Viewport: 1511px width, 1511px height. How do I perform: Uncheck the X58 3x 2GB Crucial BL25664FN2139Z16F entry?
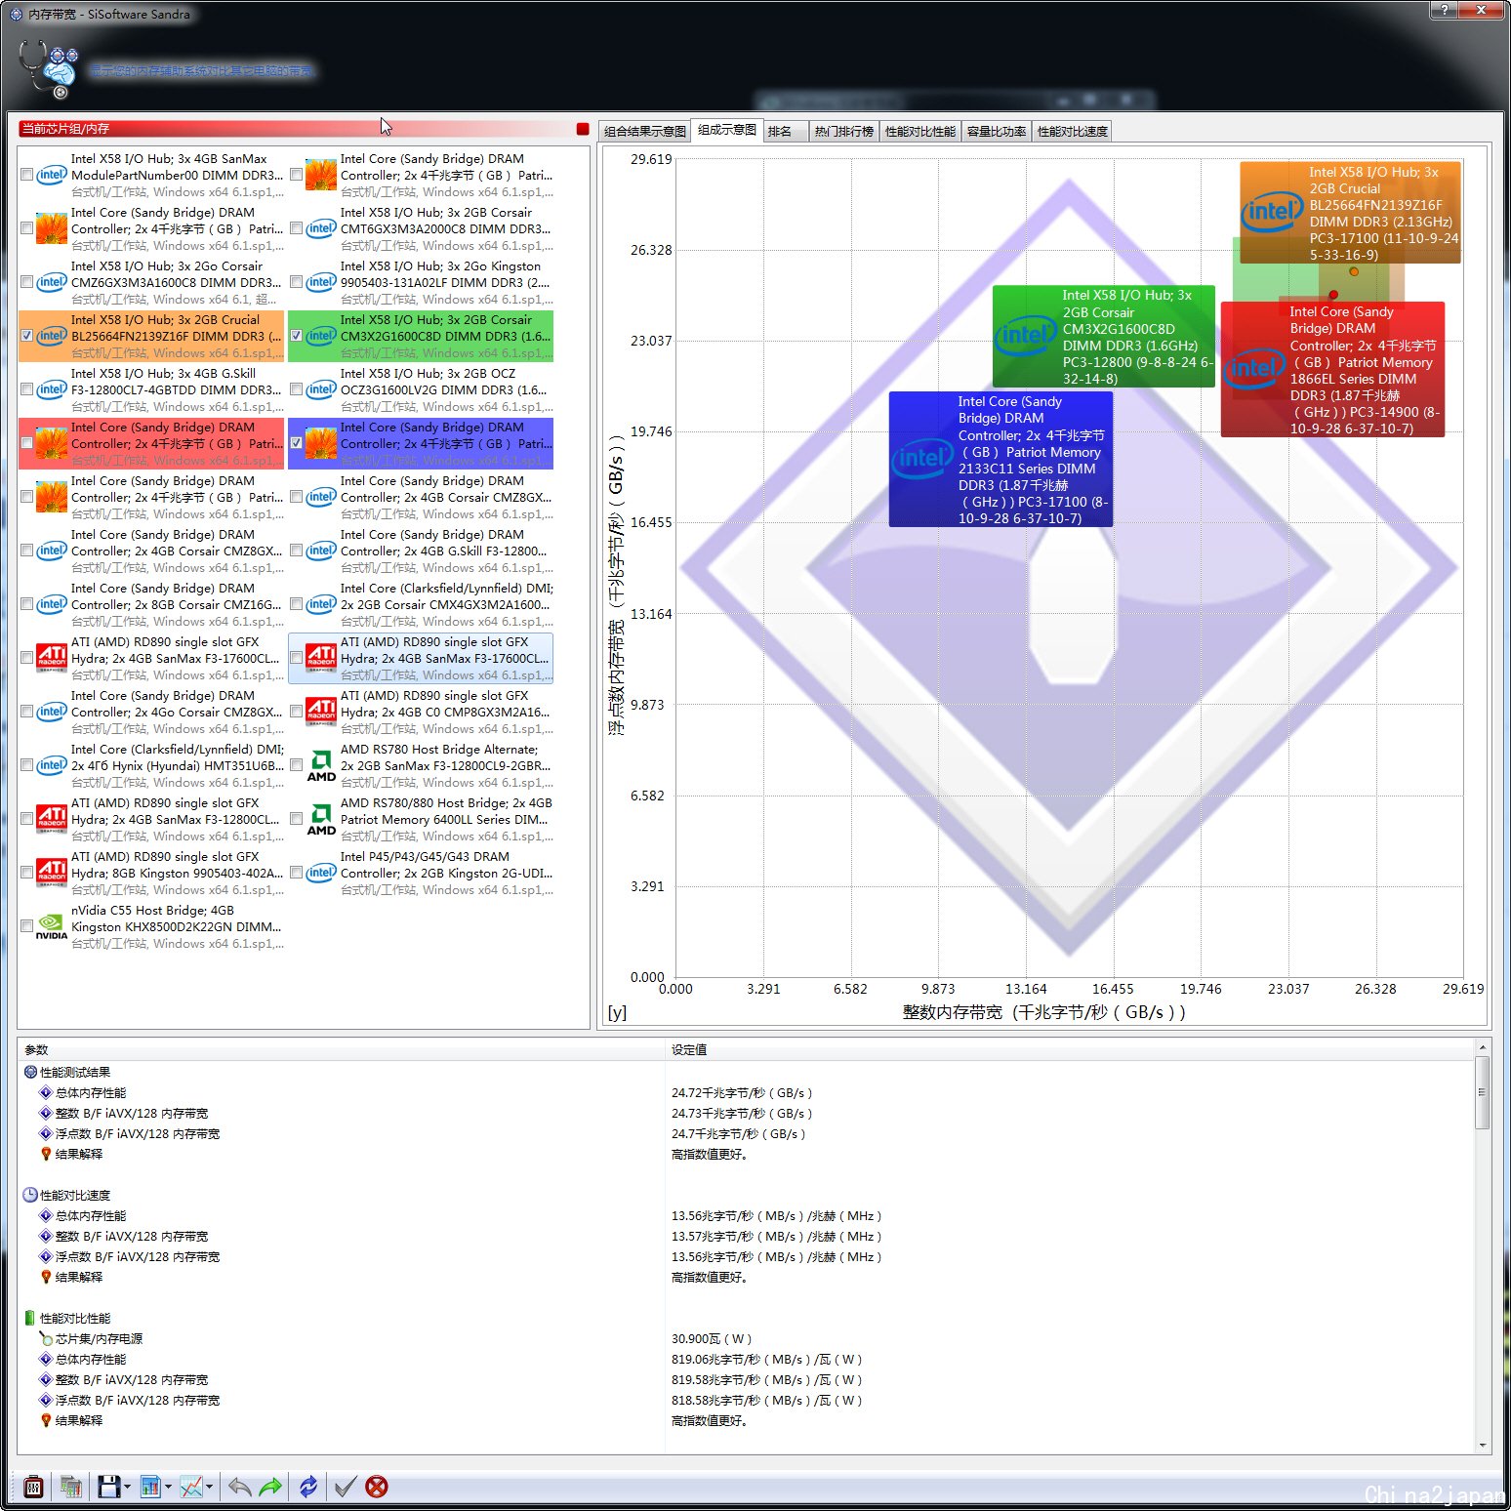point(27,336)
